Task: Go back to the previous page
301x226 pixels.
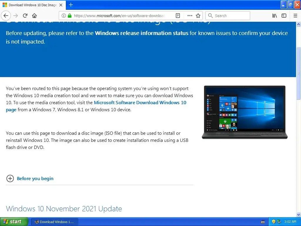Action: (6, 16)
